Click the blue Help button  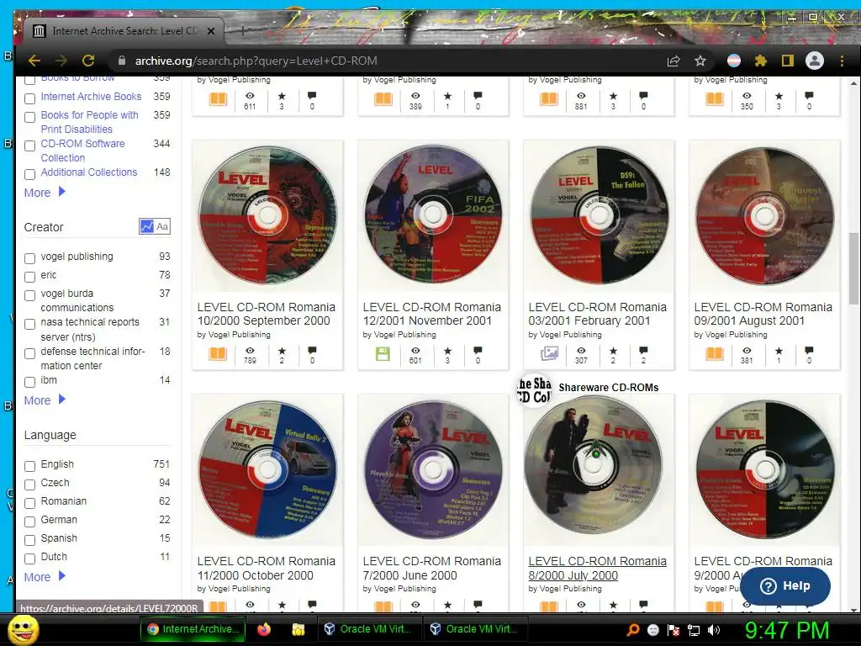tap(785, 586)
